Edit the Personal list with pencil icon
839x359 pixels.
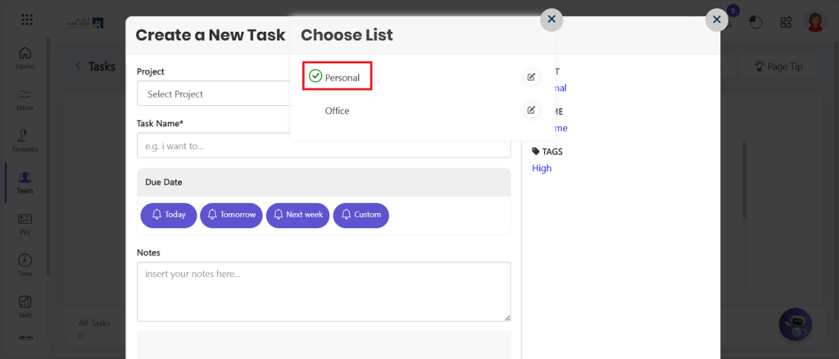tap(531, 77)
